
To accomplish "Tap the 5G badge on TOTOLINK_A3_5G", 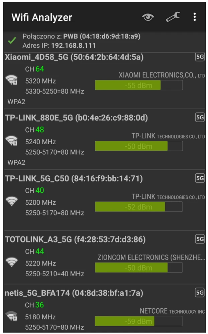I will pos(200,239).
